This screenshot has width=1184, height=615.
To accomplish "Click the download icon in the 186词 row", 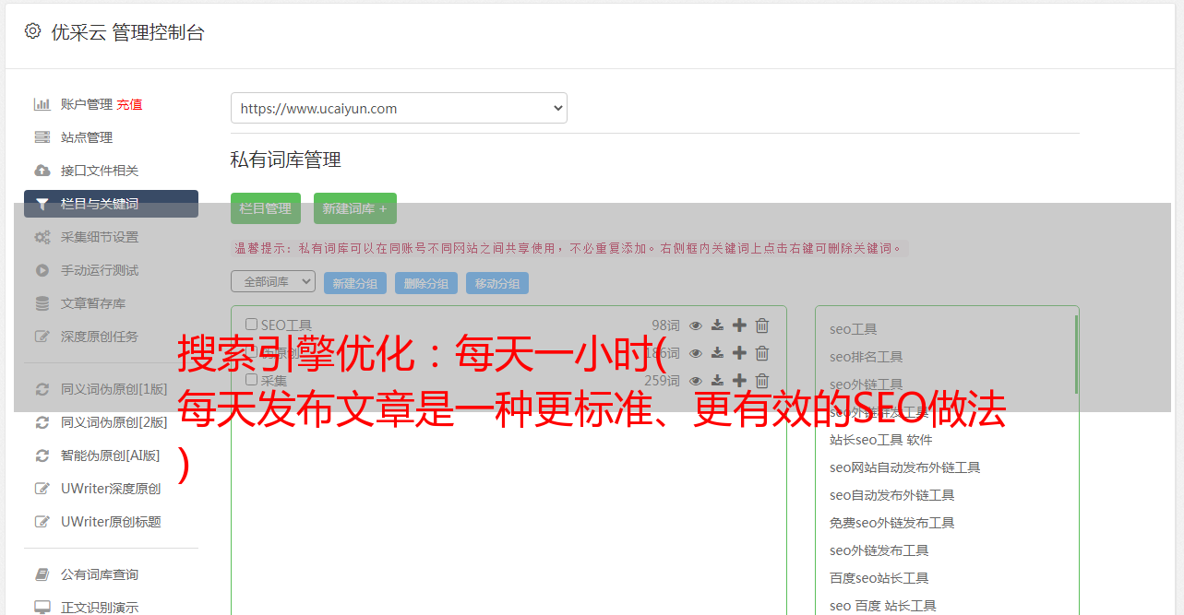I will pos(717,353).
